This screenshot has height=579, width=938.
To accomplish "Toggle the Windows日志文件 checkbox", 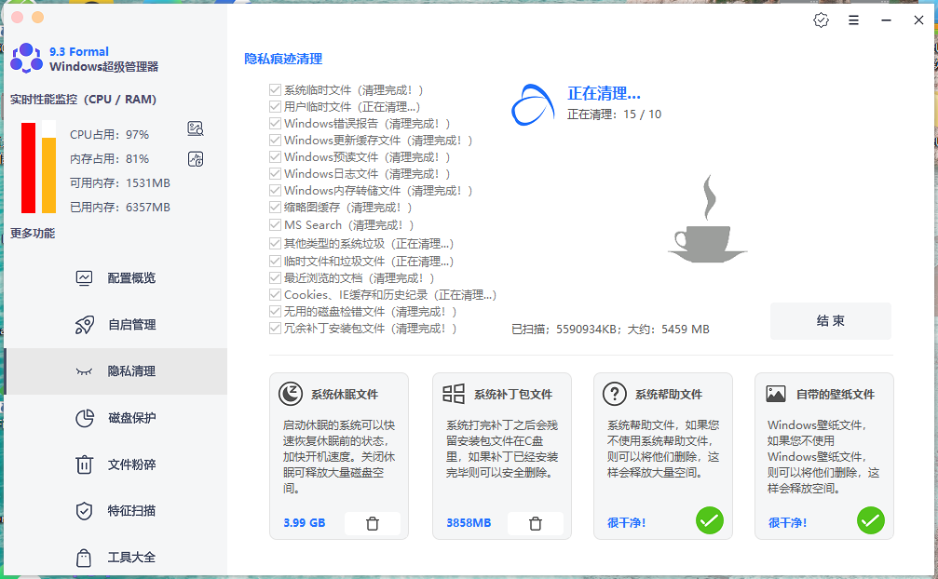I will tap(275, 173).
